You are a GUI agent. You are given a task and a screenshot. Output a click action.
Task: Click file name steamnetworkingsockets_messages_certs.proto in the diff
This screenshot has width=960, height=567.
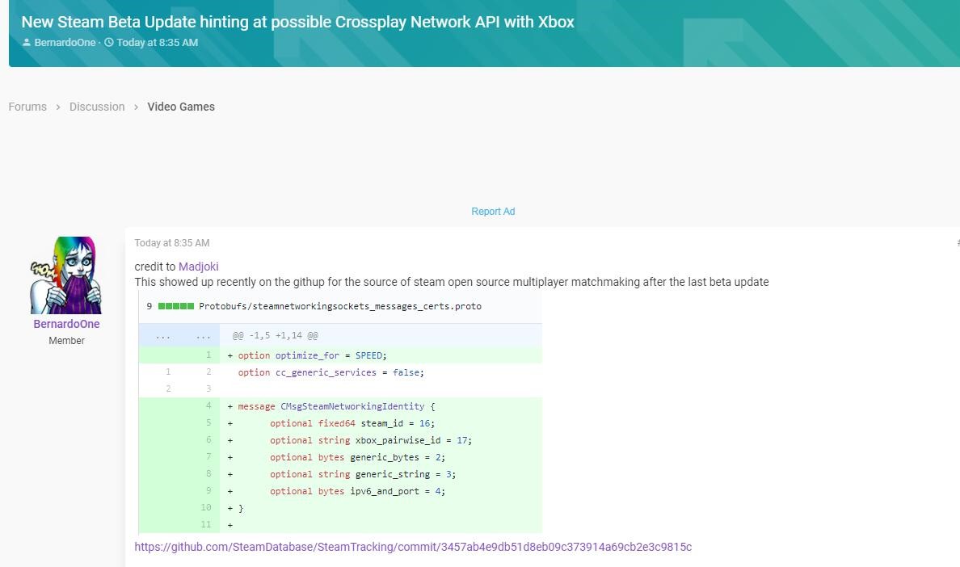pyautogui.click(x=340, y=306)
